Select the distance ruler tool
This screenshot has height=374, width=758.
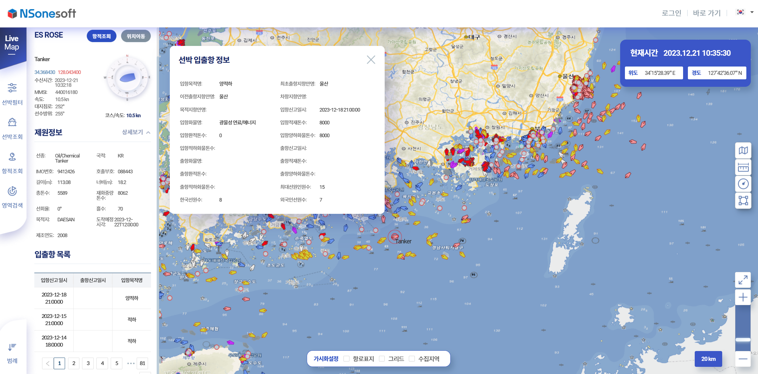click(x=743, y=167)
